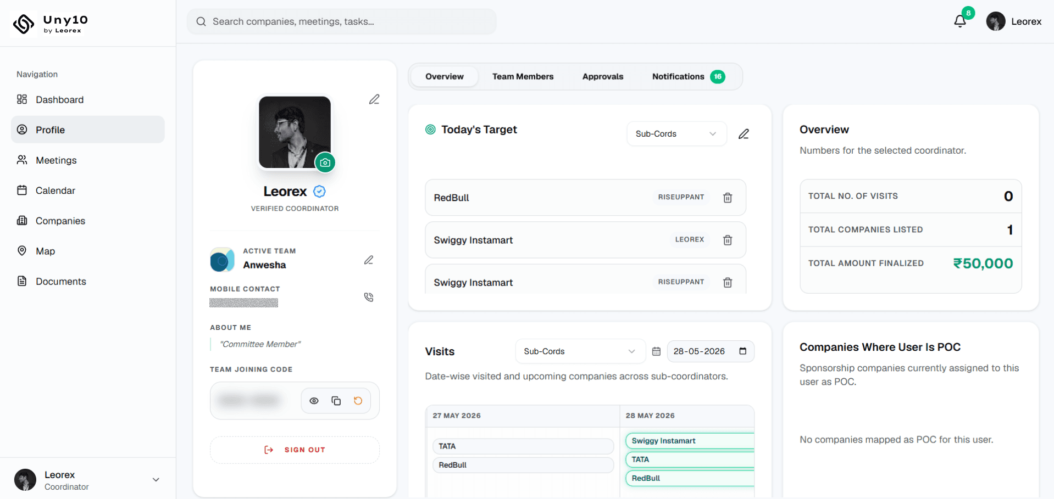
Task: Click the 28-05-2026 date field
Action: click(x=711, y=351)
